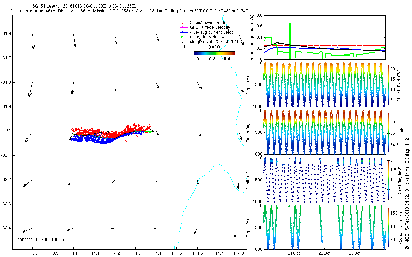This screenshot has height=257, width=412.
Task: Select the Ox. sat. ratio colorbar
Action: coord(388,228)
